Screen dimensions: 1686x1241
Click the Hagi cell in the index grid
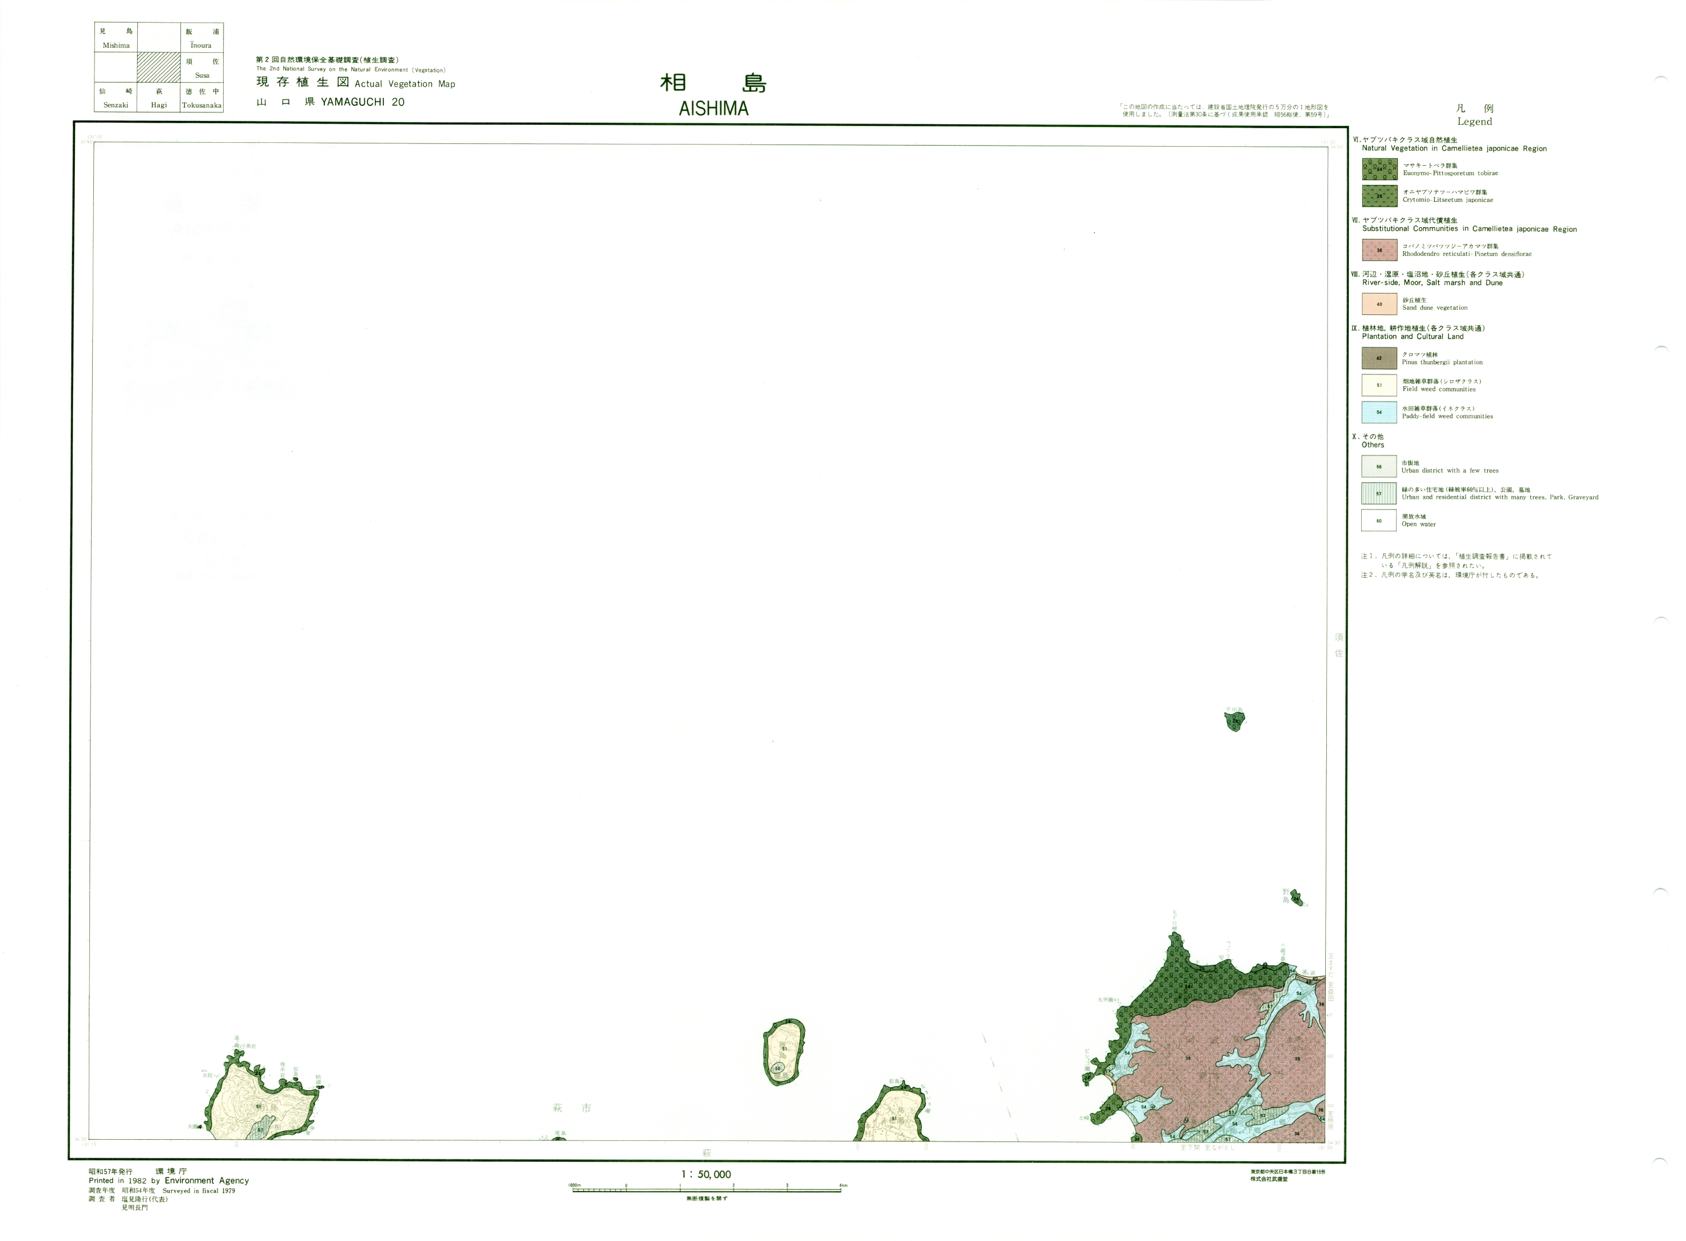click(159, 98)
